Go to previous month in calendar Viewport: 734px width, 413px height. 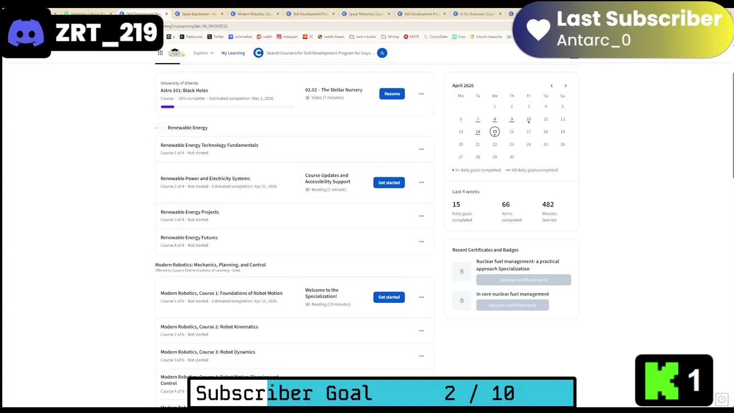point(552,86)
